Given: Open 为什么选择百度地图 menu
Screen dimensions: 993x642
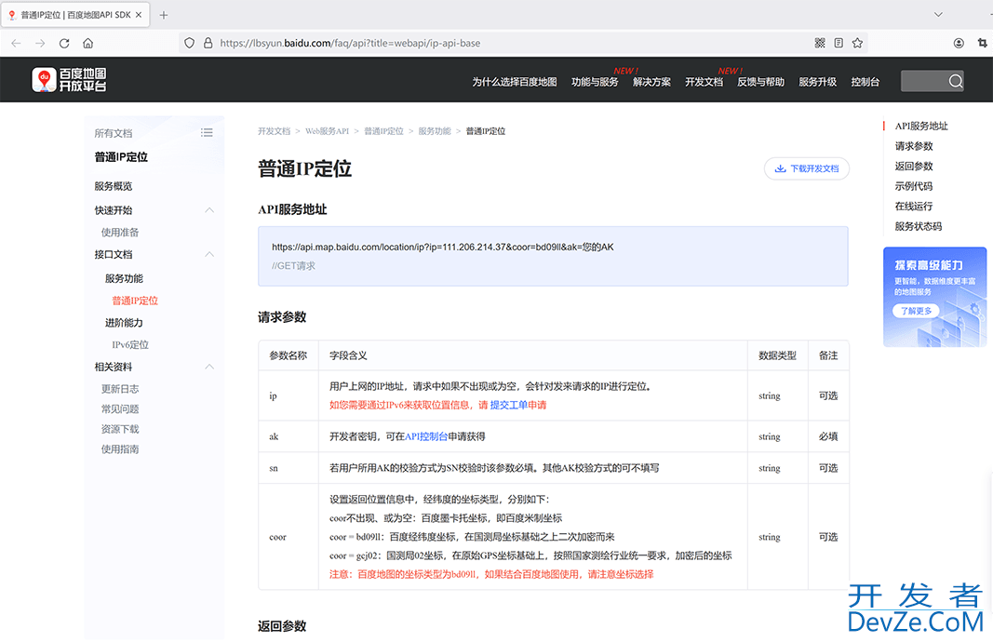Looking at the screenshot, I should click(515, 82).
